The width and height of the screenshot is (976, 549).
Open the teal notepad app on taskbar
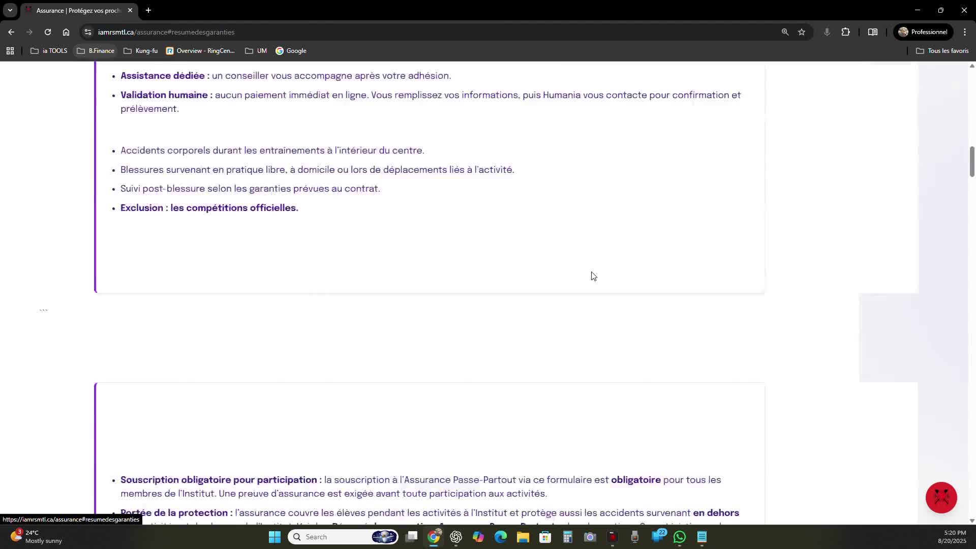tap(702, 537)
